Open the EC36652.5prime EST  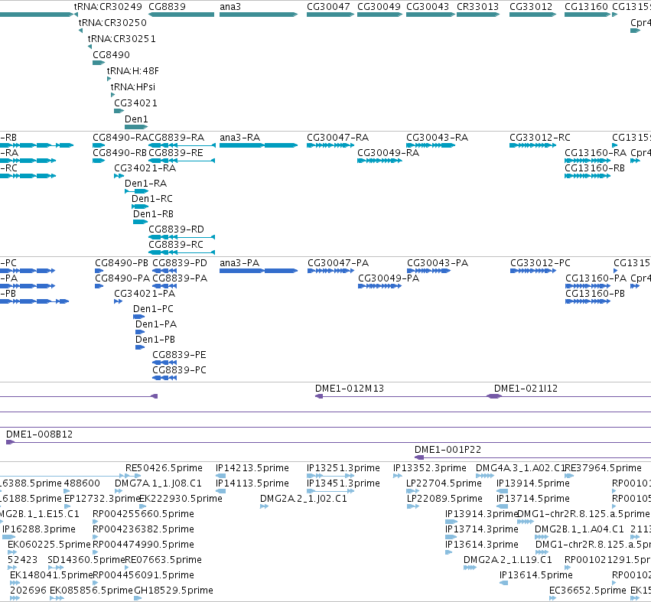pos(552,598)
